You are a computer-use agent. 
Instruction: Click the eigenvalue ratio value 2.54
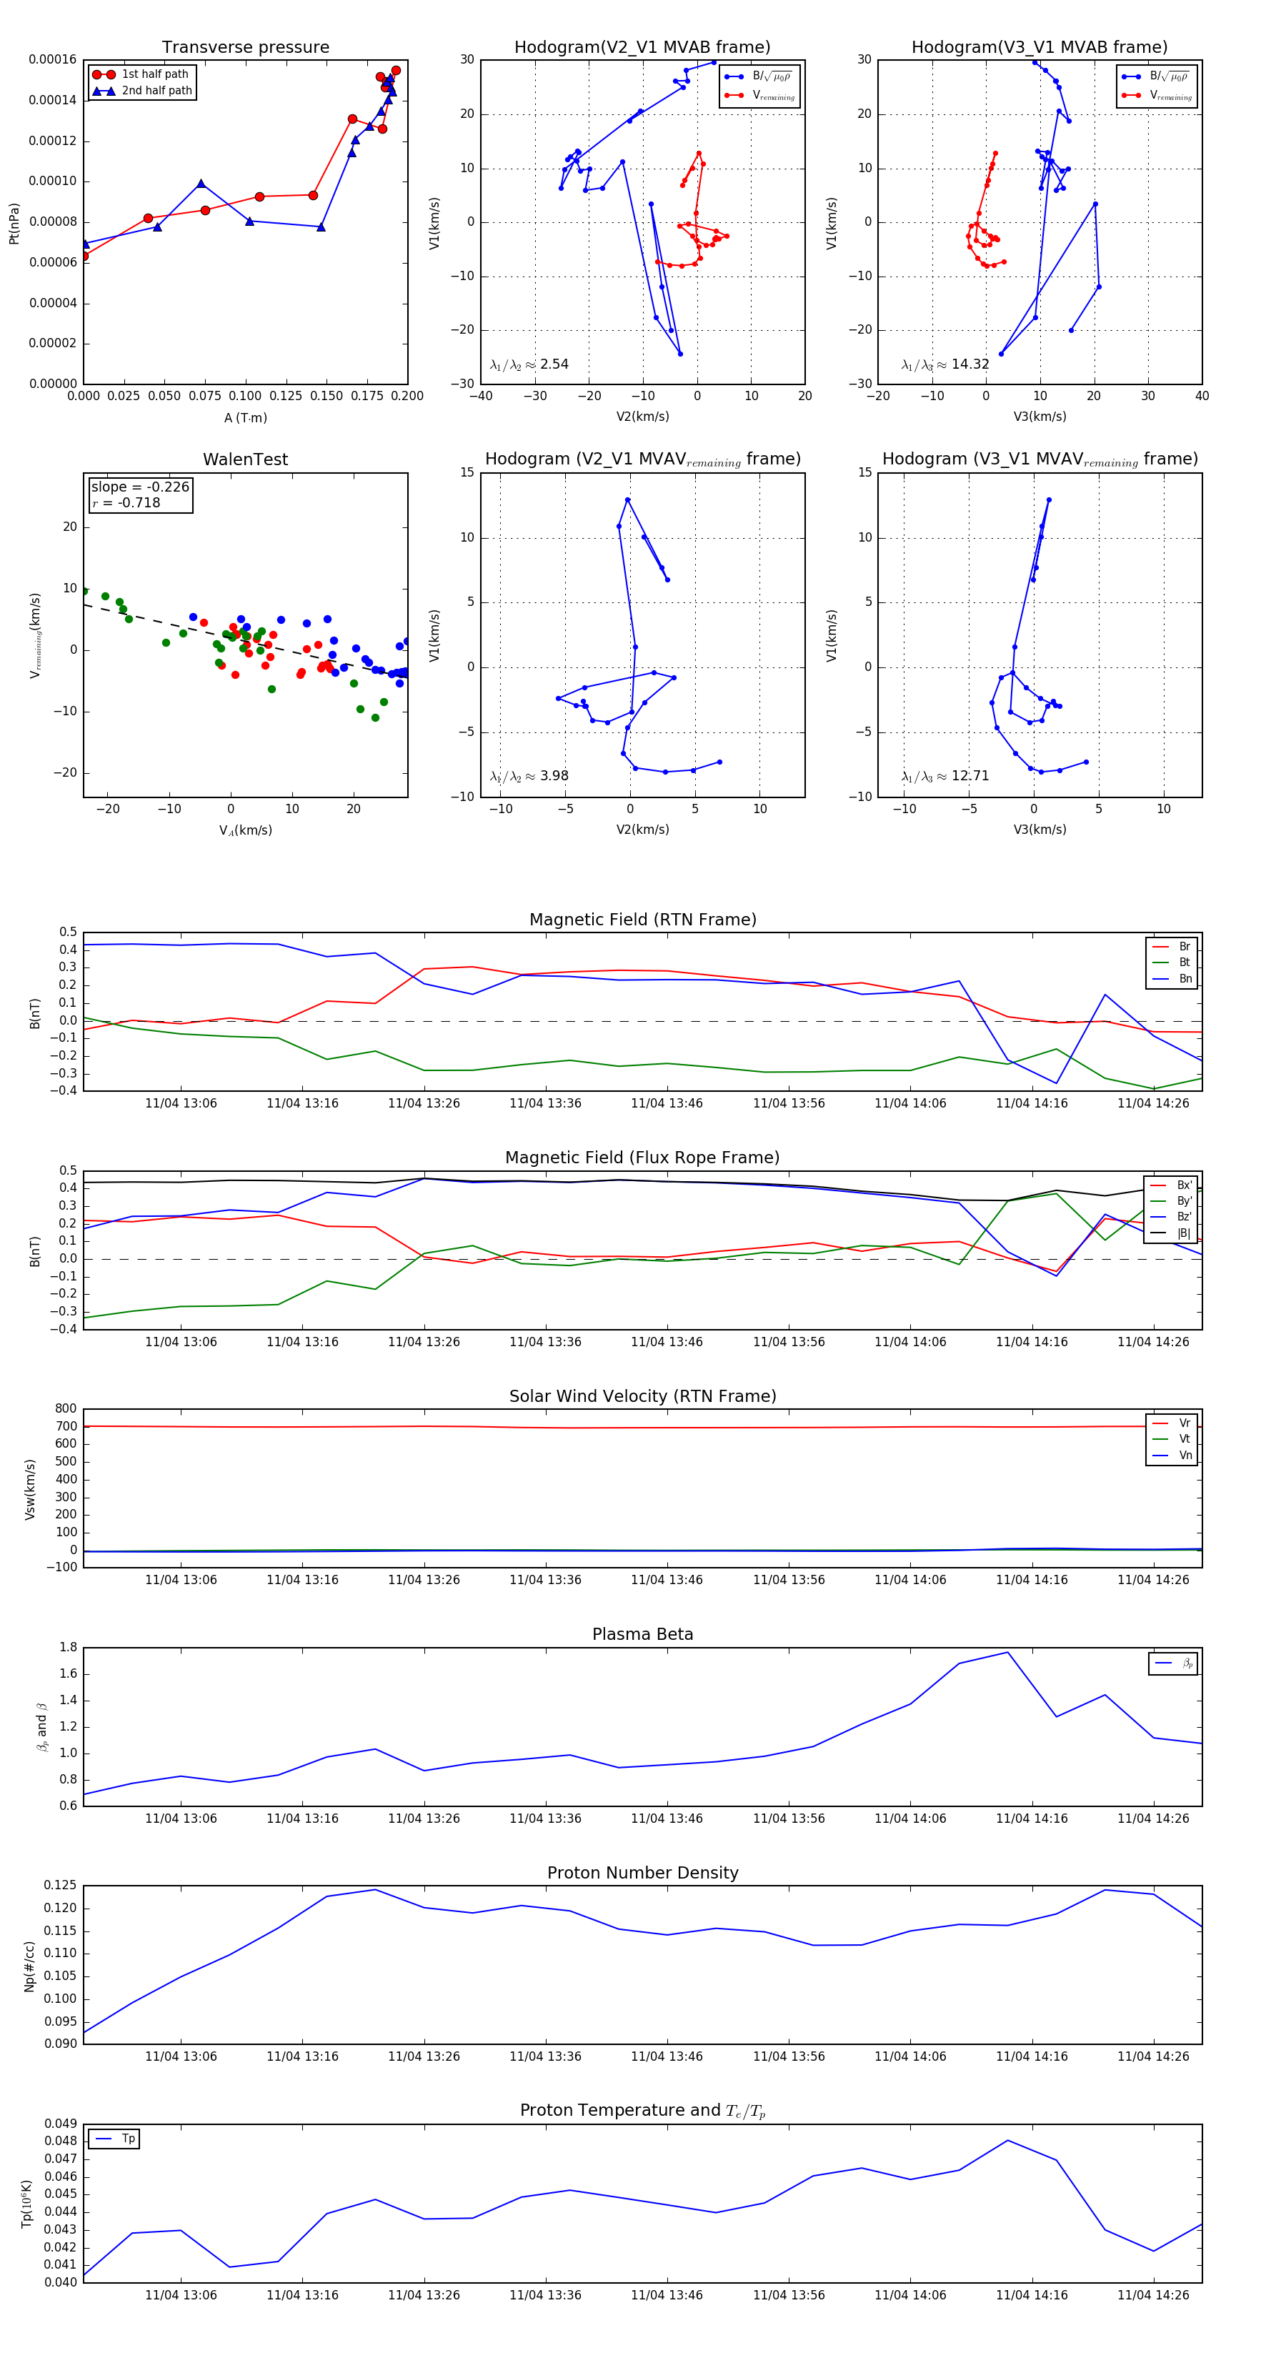[554, 364]
